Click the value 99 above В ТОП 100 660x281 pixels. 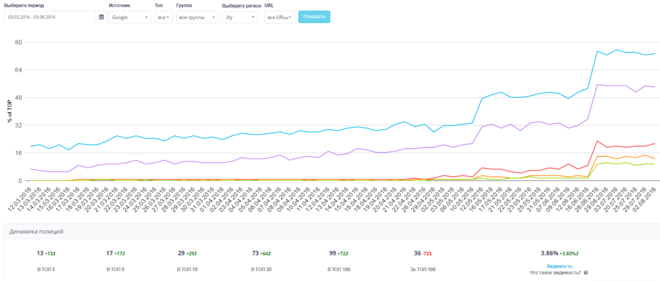click(333, 253)
